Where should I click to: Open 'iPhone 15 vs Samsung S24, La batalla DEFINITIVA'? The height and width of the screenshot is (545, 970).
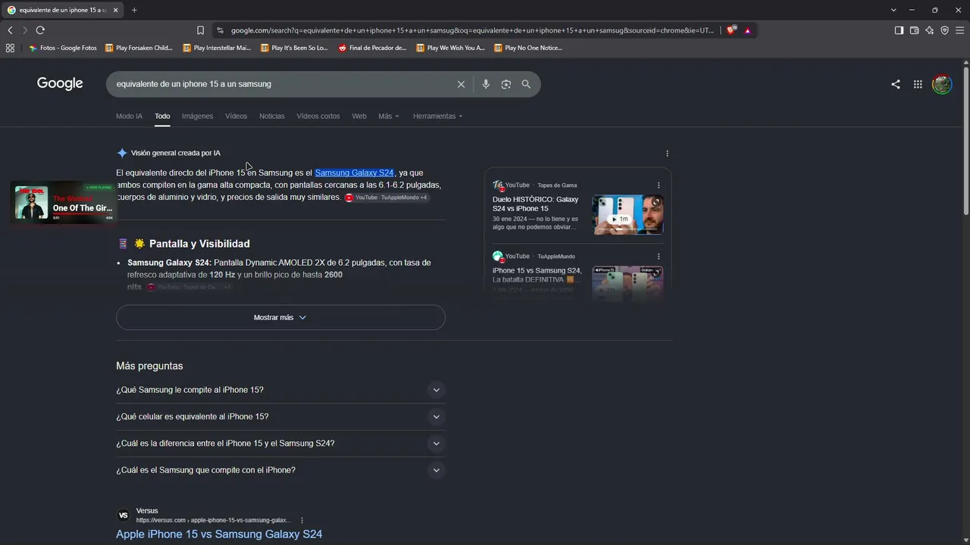[537, 275]
